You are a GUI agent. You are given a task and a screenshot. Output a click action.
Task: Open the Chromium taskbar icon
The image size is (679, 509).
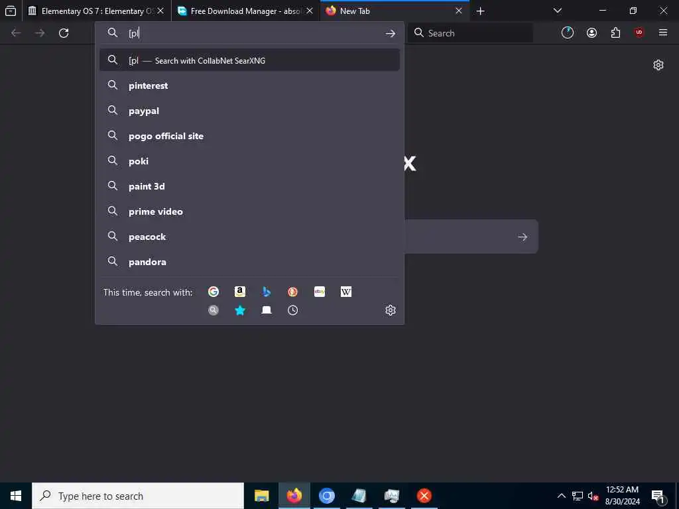click(x=326, y=496)
